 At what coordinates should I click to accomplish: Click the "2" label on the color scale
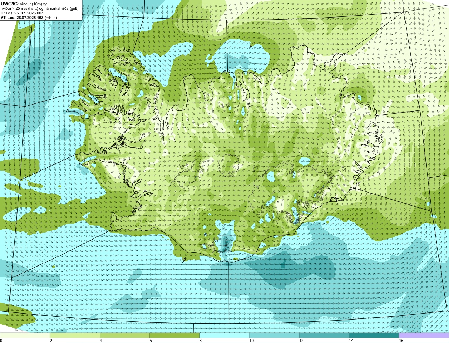51,341
